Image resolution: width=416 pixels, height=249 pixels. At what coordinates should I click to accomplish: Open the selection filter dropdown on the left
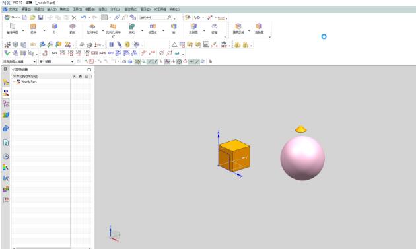pyautogui.click(x=19, y=61)
